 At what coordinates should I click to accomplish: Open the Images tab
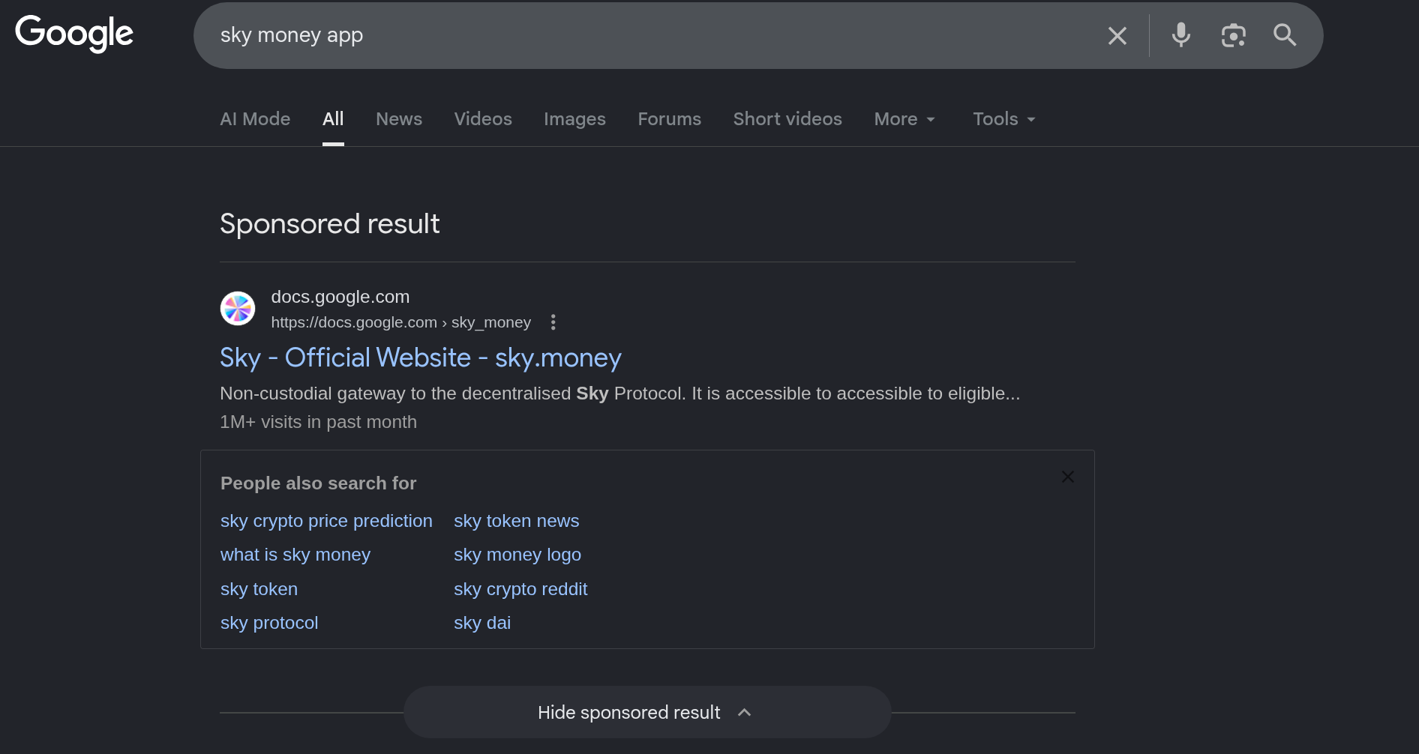574,119
